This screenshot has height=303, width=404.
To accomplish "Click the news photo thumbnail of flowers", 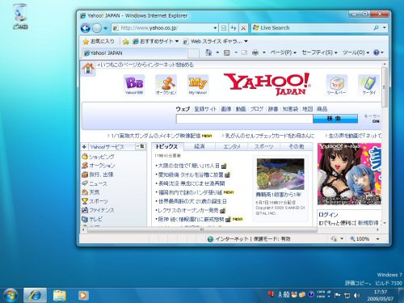I will click(280, 174).
